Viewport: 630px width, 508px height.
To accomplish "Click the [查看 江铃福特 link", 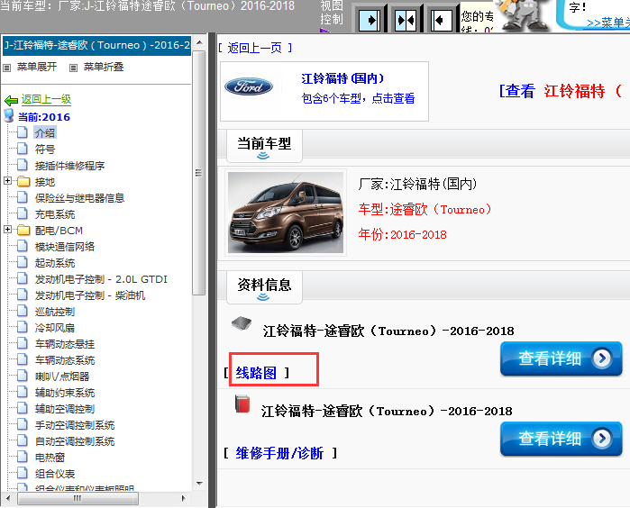I will coord(561,91).
